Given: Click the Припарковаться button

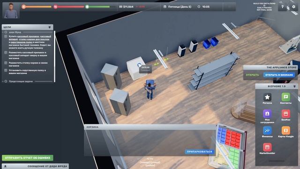Looking at the screenshot, I should pos(199,152).
